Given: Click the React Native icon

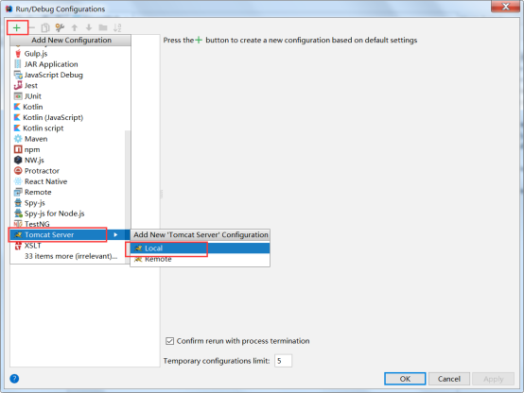Looking at the screenshot, I should pos(18,181).
